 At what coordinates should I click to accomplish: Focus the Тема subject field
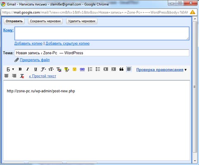[102, 53]
